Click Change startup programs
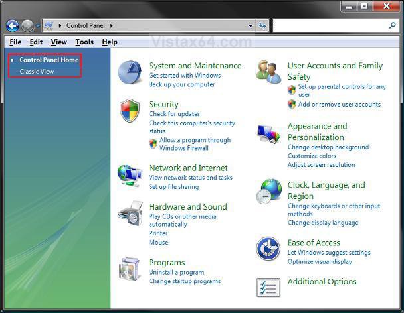 pos(185,281)
